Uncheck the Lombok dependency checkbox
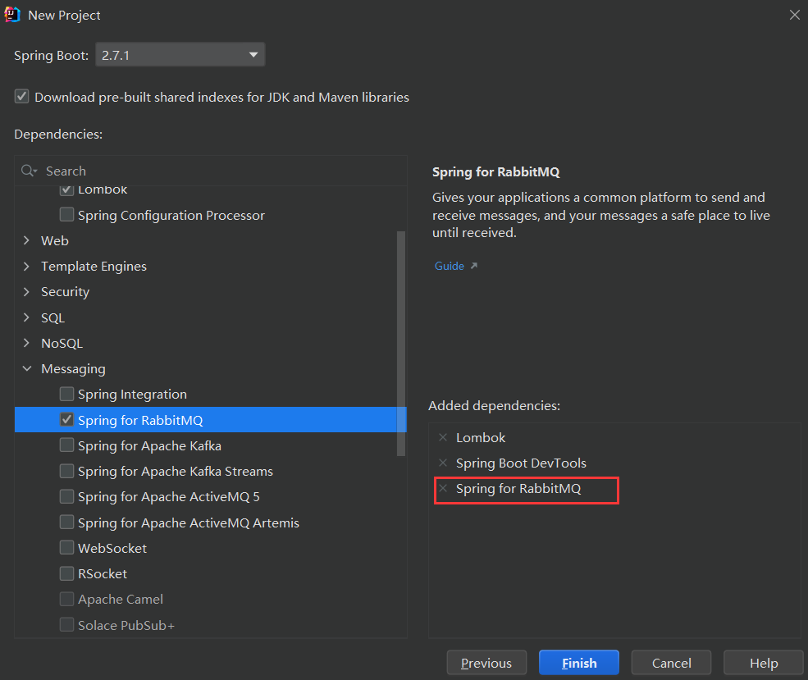This screenshot has height=680, width=808. (x=66, y=190)
